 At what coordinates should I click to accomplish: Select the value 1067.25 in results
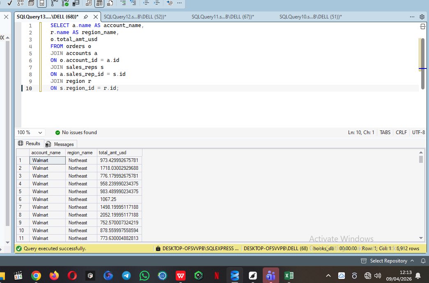[x=119, y=199]
